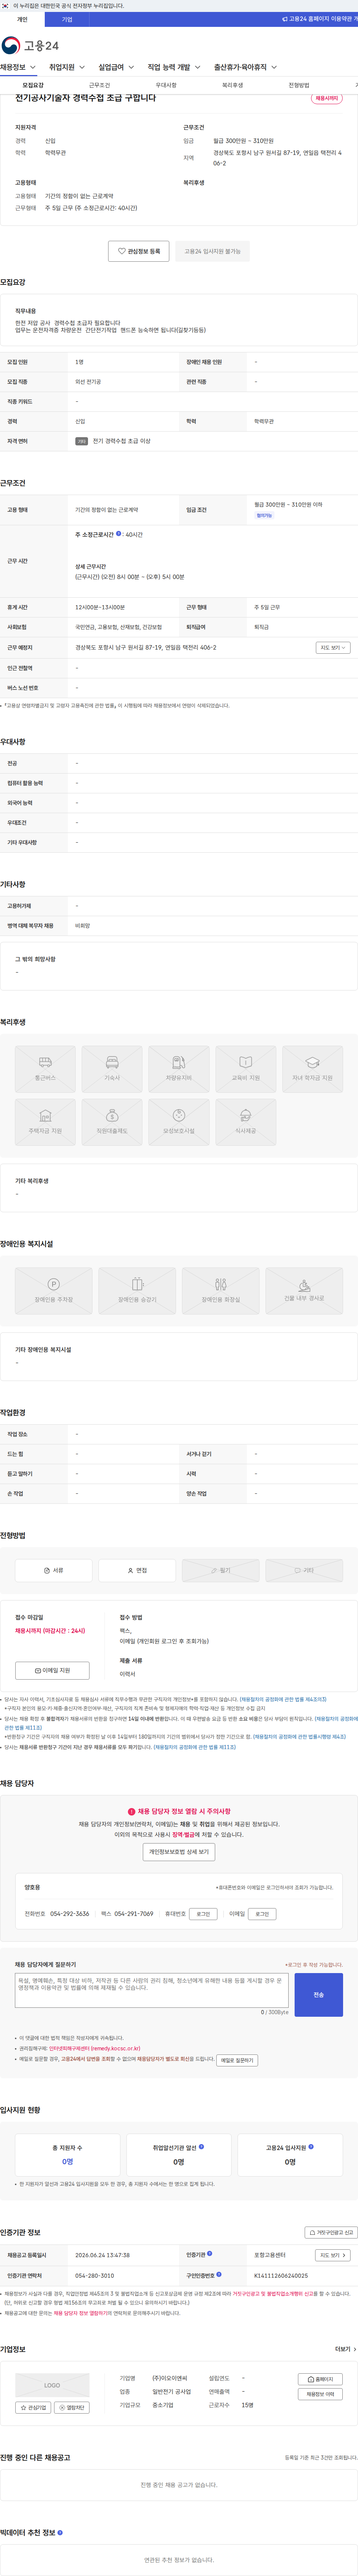Click the 차량유지비 welfare icon

point(179,1068)
